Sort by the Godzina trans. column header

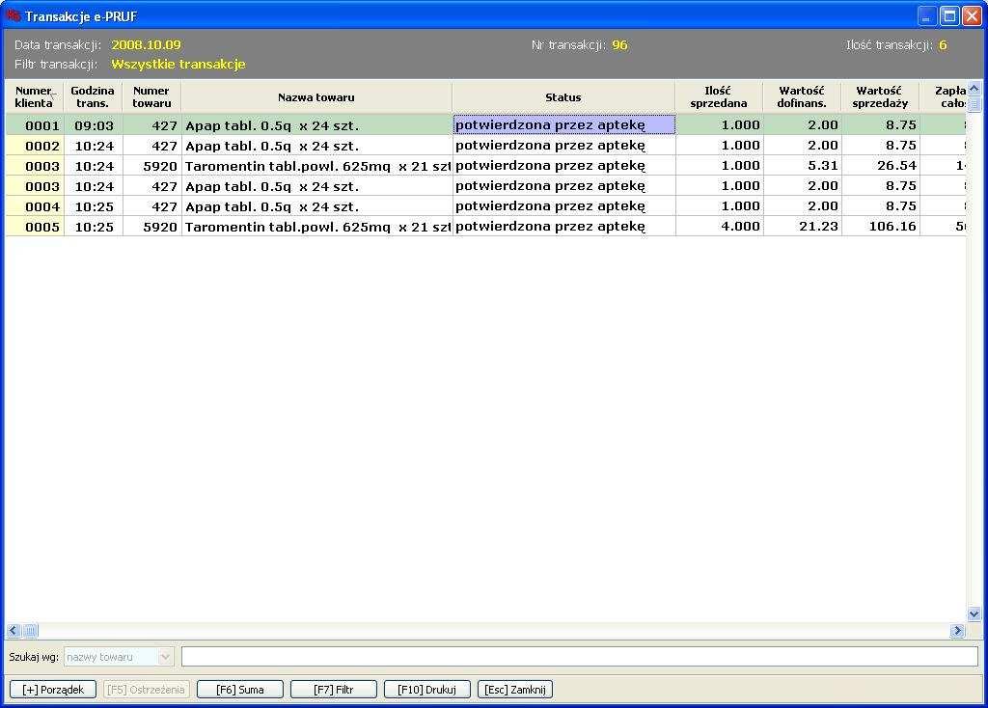click(93, 97)
